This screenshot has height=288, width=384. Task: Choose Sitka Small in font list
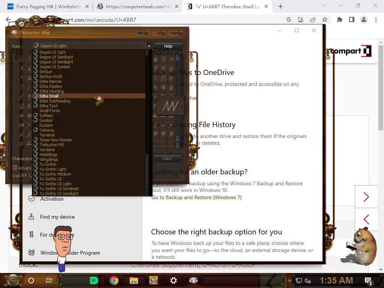[89, 96]
